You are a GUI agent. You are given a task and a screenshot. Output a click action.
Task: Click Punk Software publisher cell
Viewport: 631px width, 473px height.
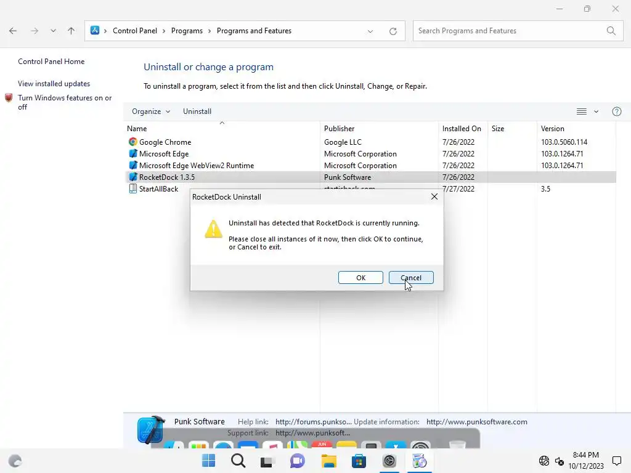[348, 177]
